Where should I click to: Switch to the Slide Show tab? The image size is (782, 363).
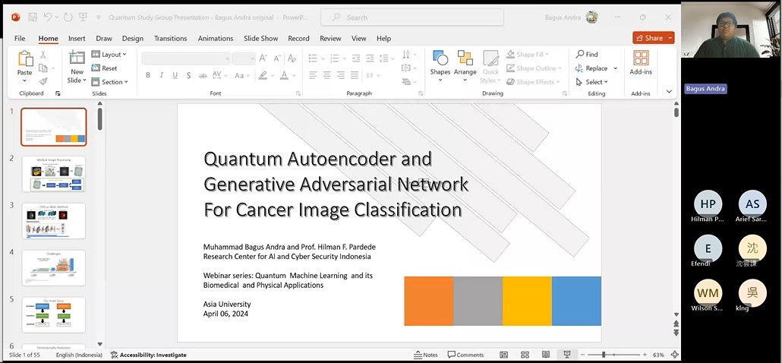[261, 39]
